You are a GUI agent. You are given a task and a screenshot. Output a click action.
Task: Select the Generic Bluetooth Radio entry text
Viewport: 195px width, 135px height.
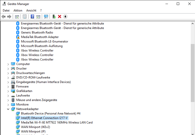coord(37,32)
